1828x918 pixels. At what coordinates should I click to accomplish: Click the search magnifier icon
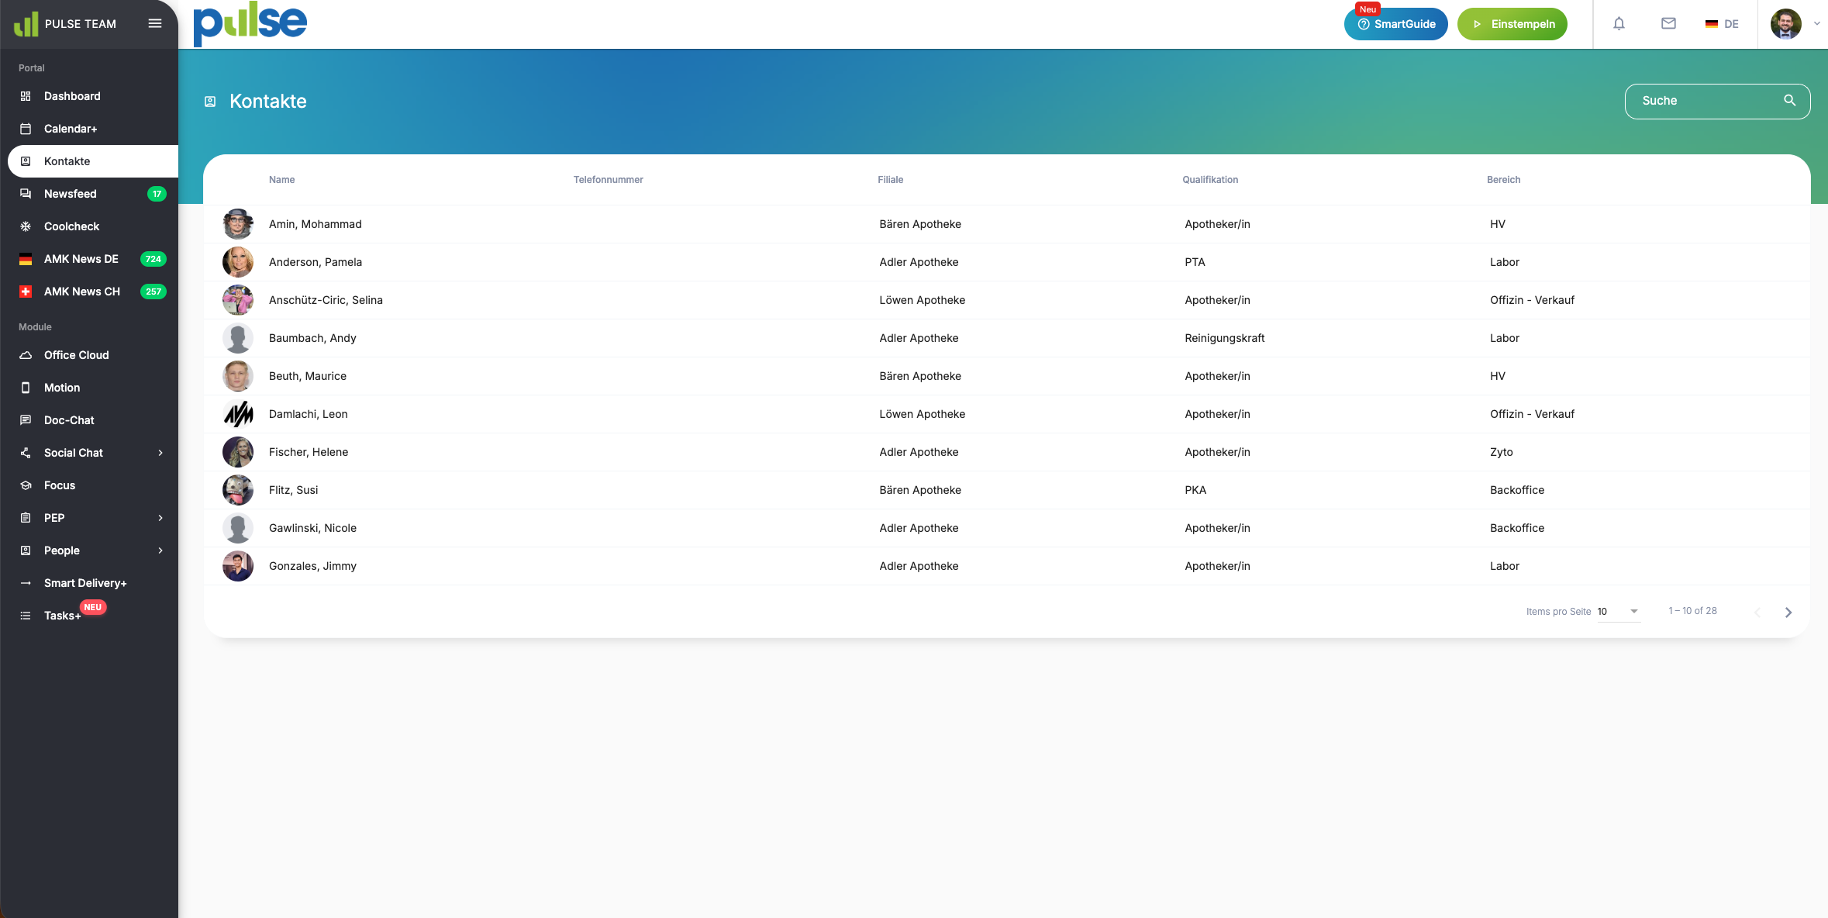pyautogui.click(x=1789, y=101)
